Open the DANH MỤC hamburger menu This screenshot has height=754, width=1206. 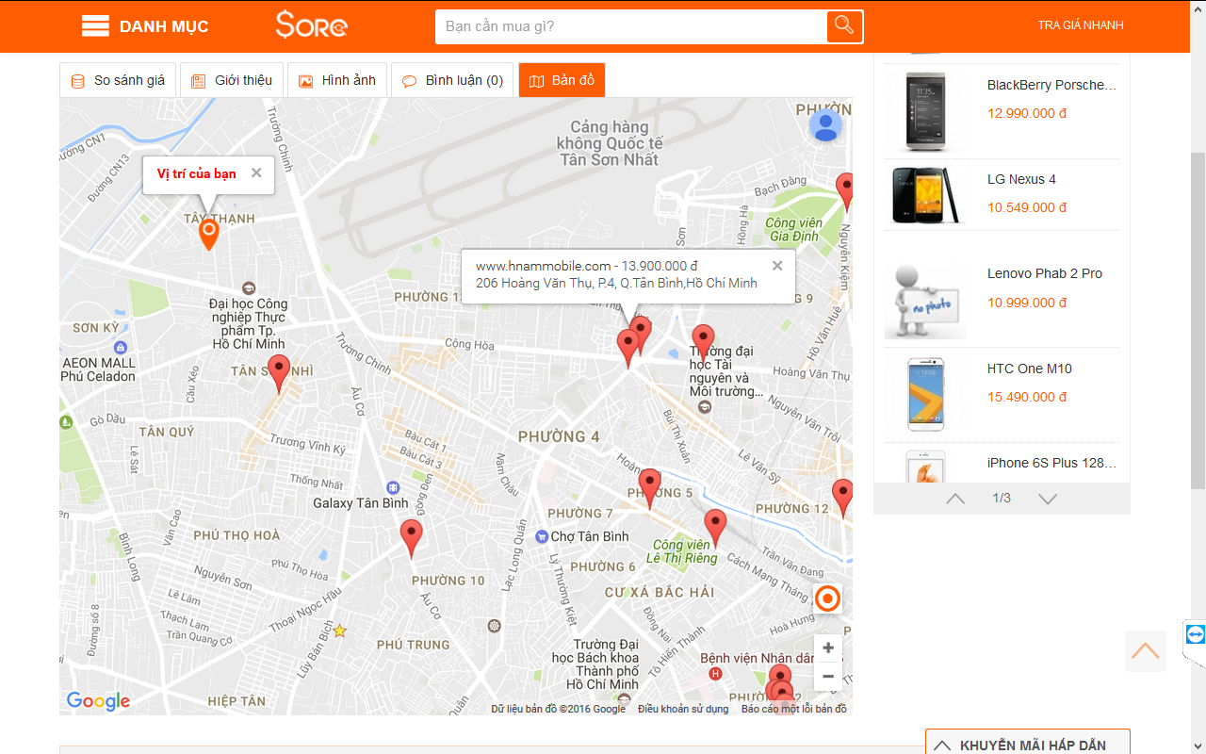[x=144, y=26]
